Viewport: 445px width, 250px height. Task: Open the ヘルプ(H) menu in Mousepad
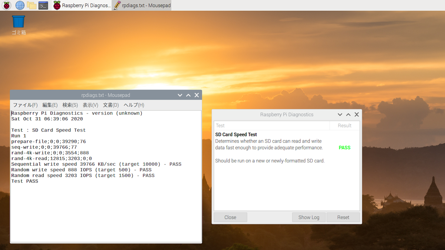[x=134, y=105]
